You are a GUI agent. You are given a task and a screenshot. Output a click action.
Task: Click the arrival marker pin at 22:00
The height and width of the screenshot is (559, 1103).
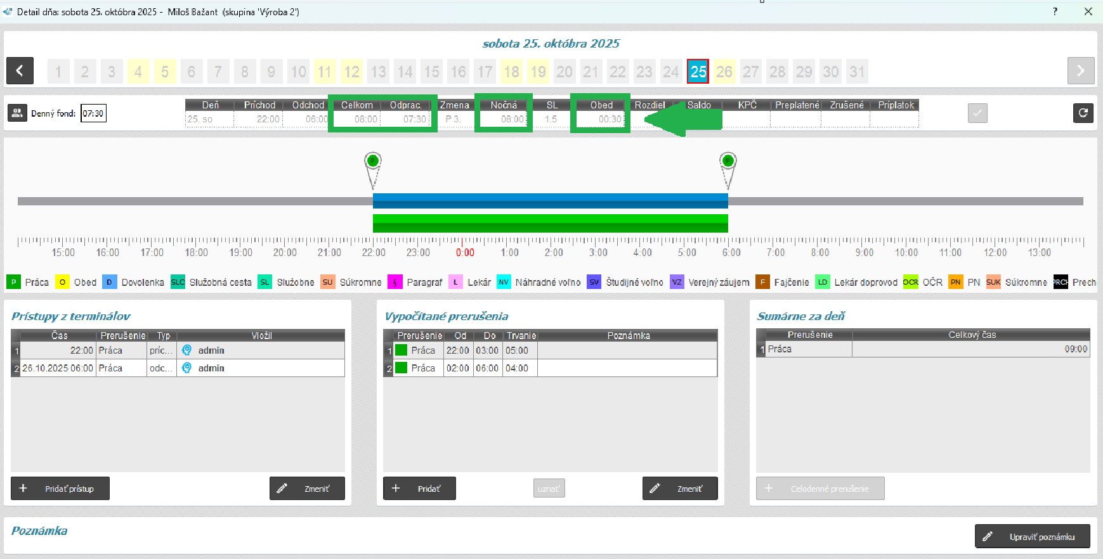[373, 162]
